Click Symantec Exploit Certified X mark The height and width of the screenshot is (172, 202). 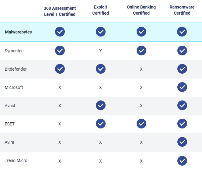click(100, 51)
